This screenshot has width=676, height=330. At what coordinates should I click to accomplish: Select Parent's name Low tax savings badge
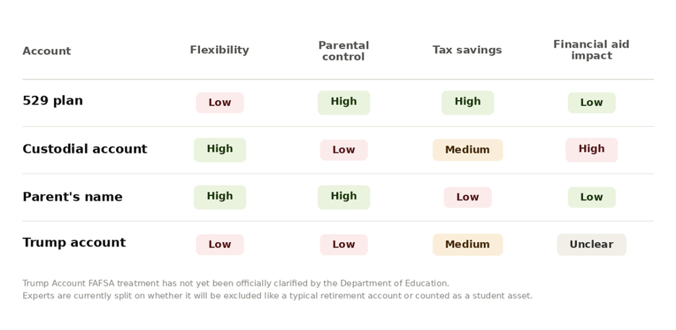(x=468, y=197)
